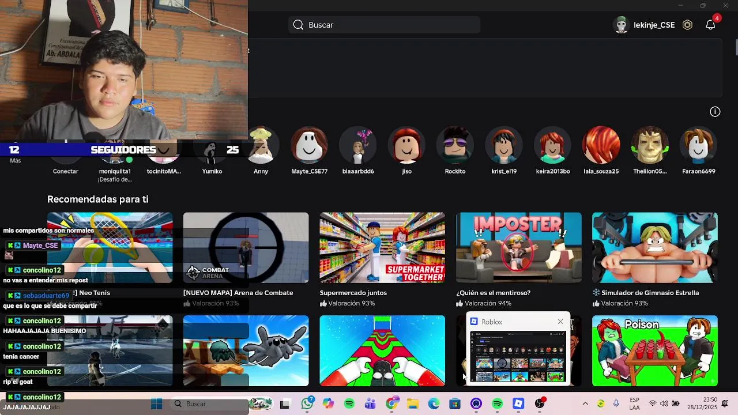Open friend Rockito's avatar

[x=455, y=145]
